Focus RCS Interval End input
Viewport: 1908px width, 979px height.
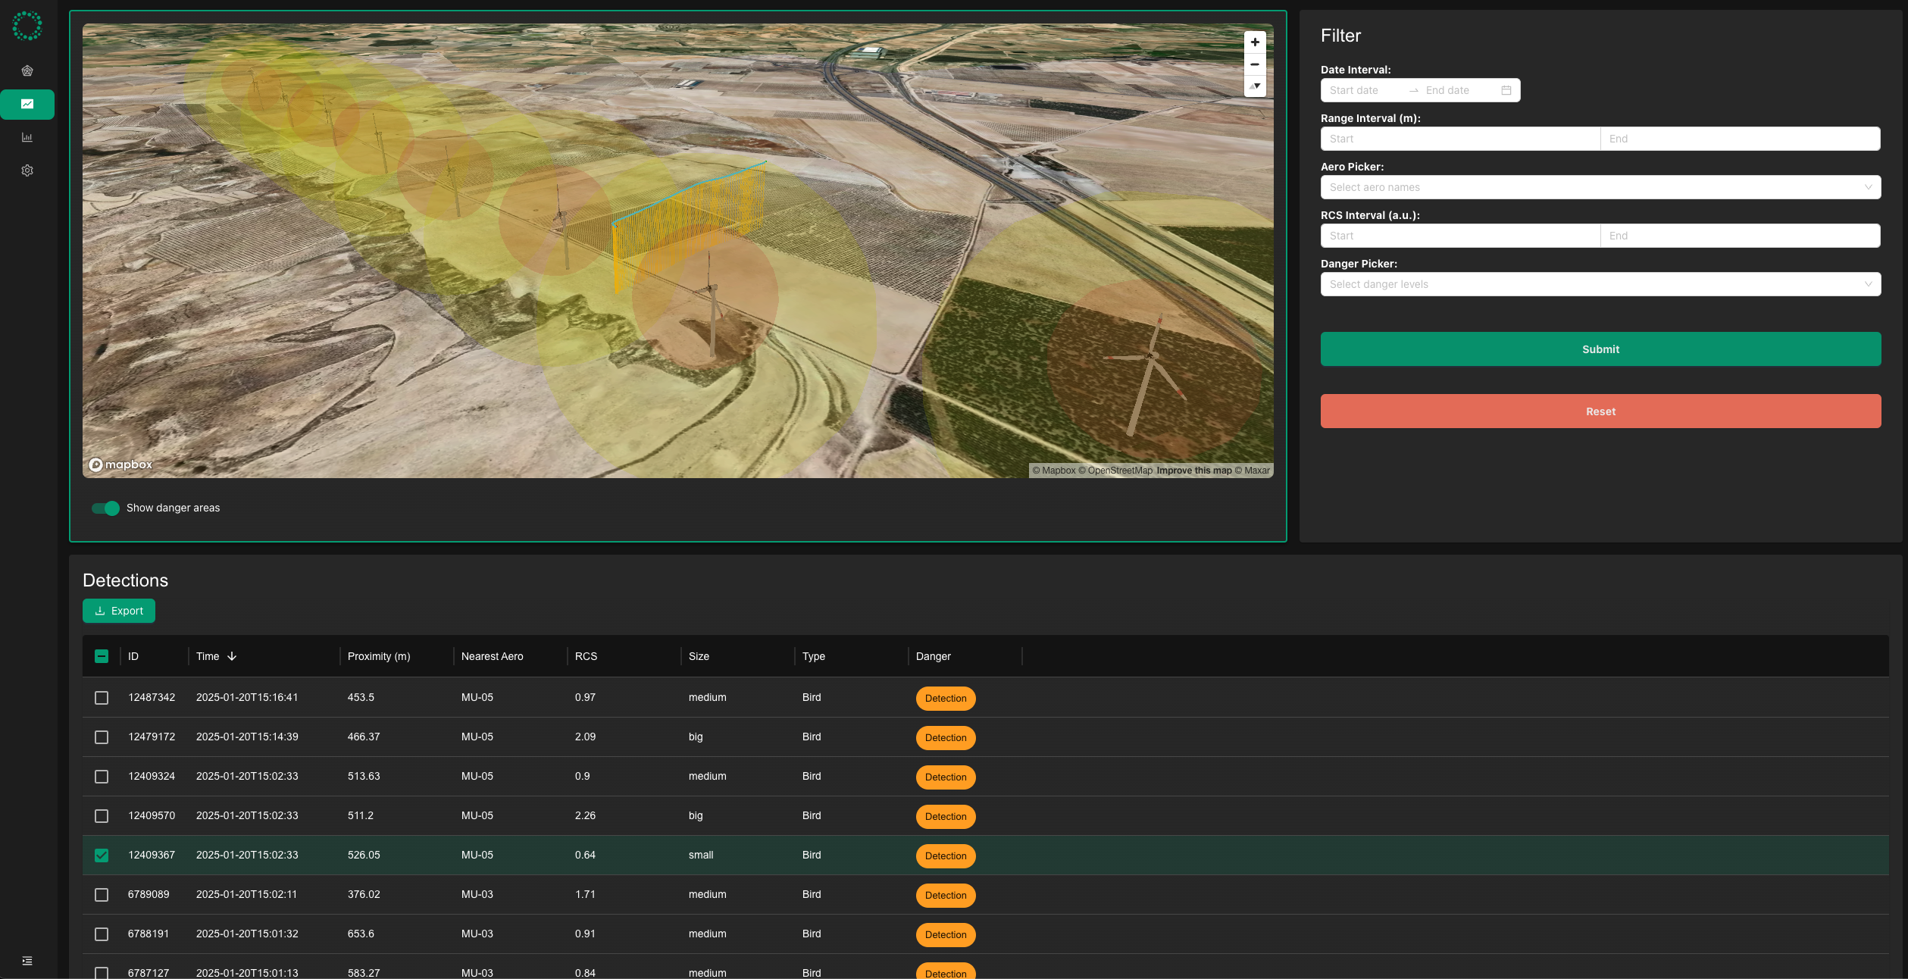coord(1741,236)
